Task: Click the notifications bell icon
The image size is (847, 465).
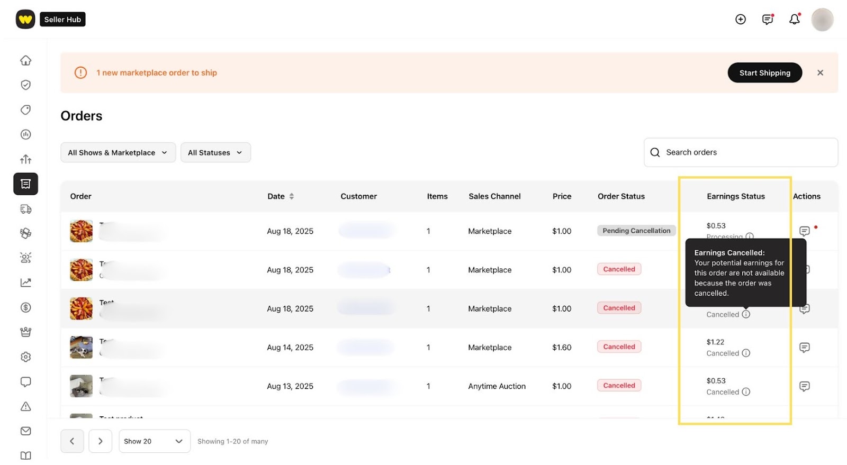Action: tap(794, 20)
